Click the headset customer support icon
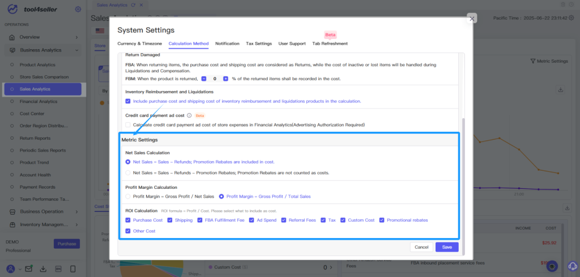Screen dimensions: 580x277 (x=573, y=266)
